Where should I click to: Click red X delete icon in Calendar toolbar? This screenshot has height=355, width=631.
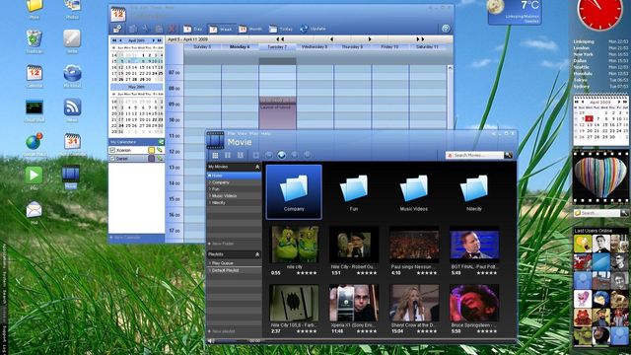(x=172, y=29)
